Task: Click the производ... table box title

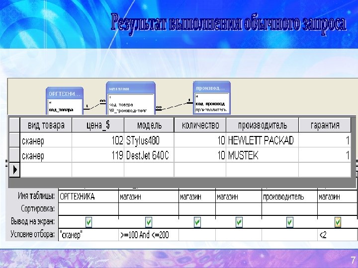Action: (212, 88)
